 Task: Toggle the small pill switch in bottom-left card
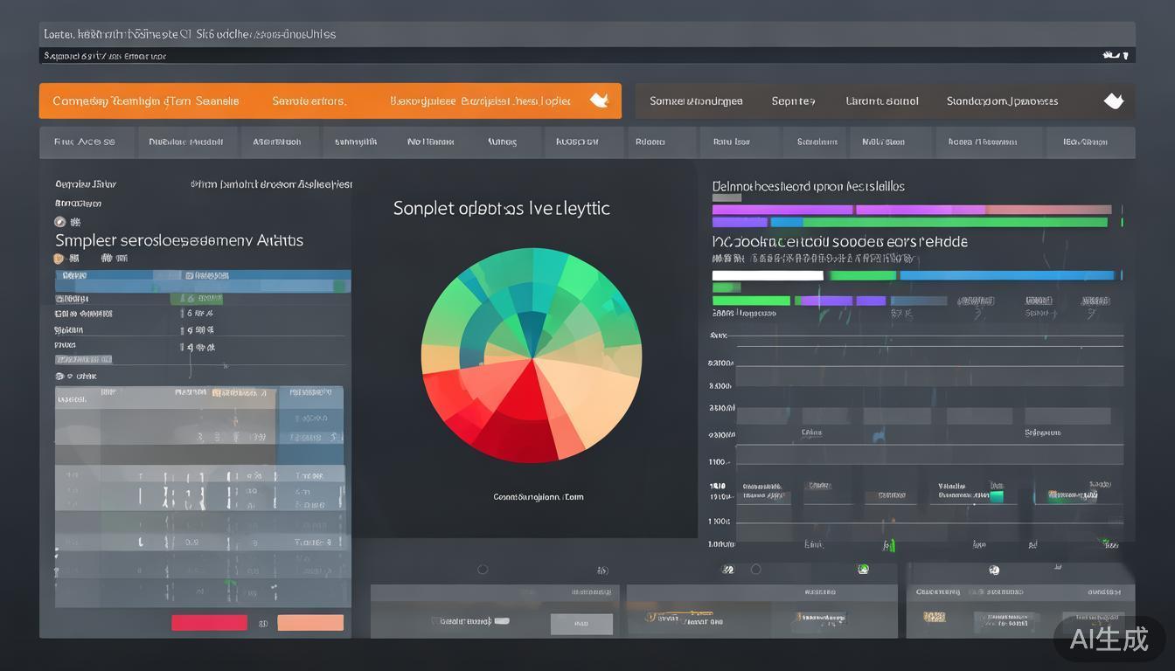(501, 621)
